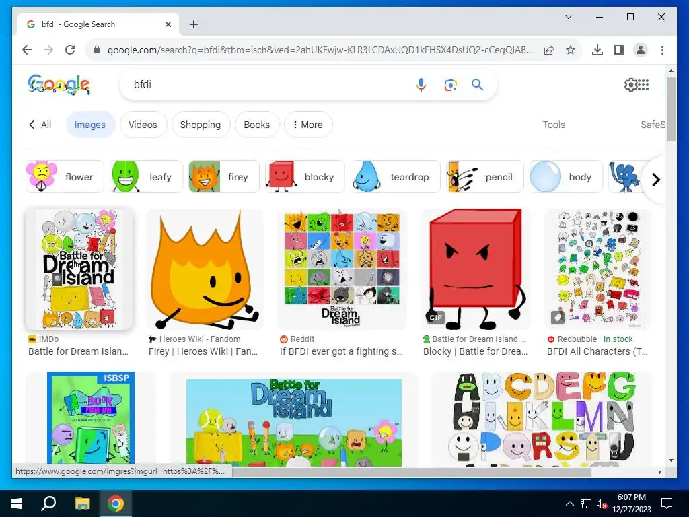This screenshot has width=689, height=517.
Task: Open BFDI All Characters Redbubble link
Action: point(597,351)
